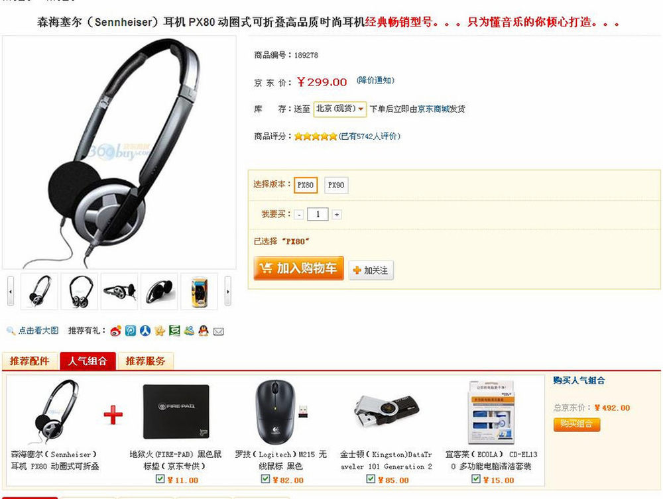Image resolution: width=663 pixels, height=499 pixels.
Task: Click the 降价通知 price drop link
Action: click(x=375, y=80)
